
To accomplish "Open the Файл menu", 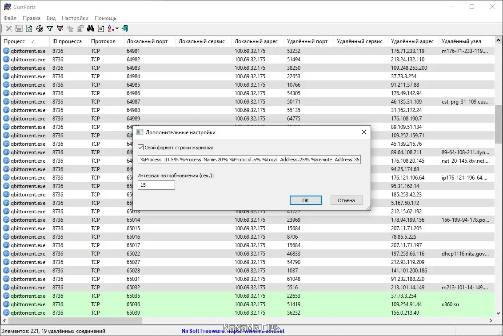I will [x=10, y=18].
